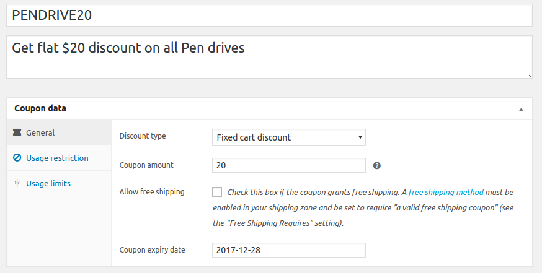
Task: Click the icon beside Usage limits
Action: tap(17, 183)
